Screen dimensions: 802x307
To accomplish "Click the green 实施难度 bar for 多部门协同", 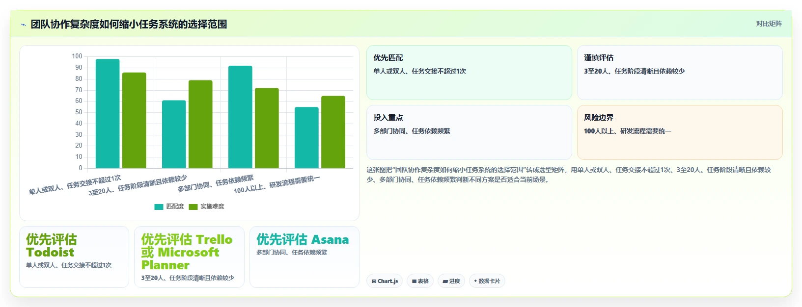I will click(x=267, y=128).
